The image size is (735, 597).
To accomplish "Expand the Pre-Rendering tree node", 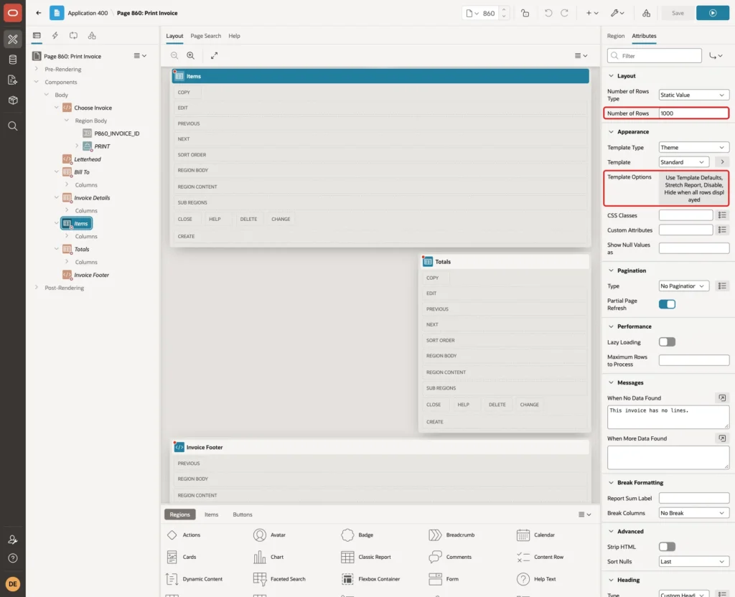I will coord(36,69).
